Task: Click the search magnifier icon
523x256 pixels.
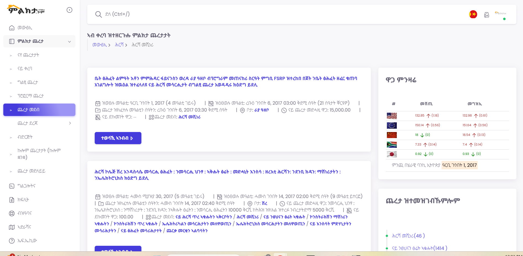Action: 99,14
